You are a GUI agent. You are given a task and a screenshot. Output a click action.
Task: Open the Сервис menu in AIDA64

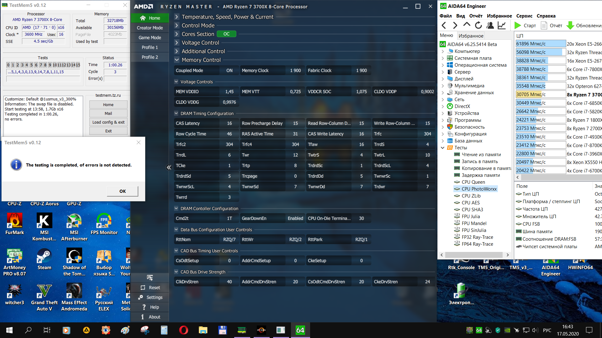(x=524, y=16)
